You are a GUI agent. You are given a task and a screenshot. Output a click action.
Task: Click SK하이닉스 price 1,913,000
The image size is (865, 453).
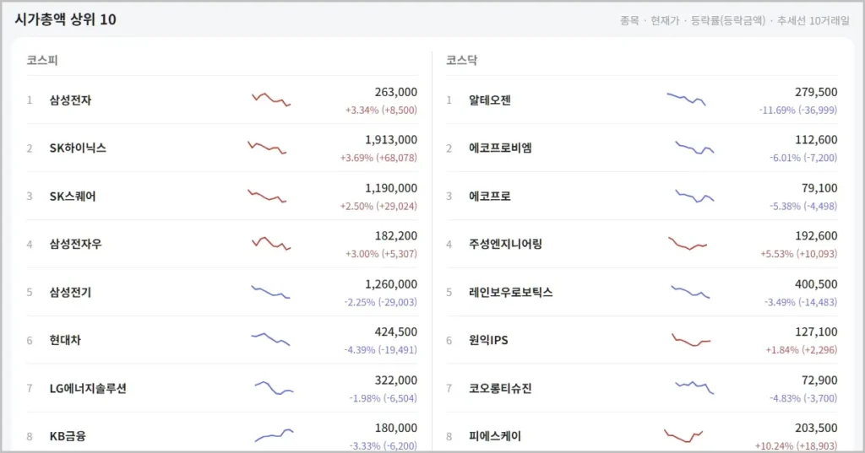390,140
